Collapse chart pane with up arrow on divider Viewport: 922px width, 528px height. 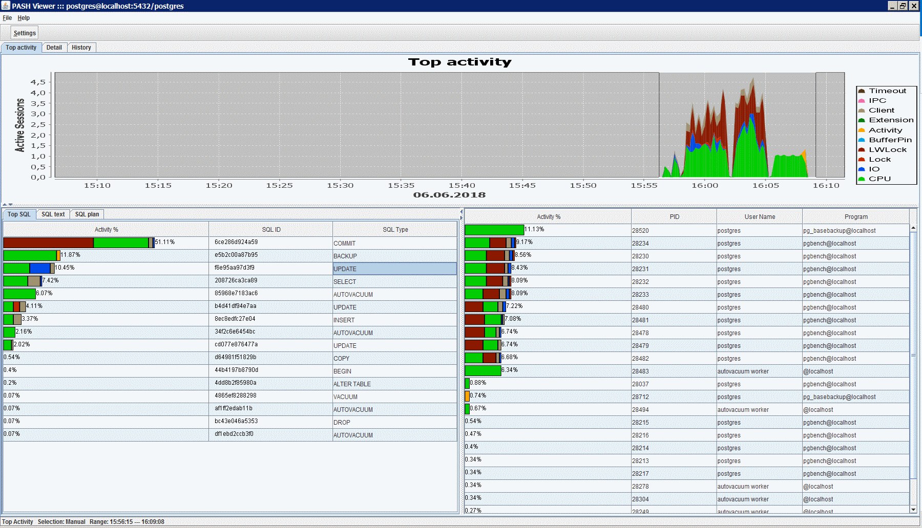(x=5, y=205)
